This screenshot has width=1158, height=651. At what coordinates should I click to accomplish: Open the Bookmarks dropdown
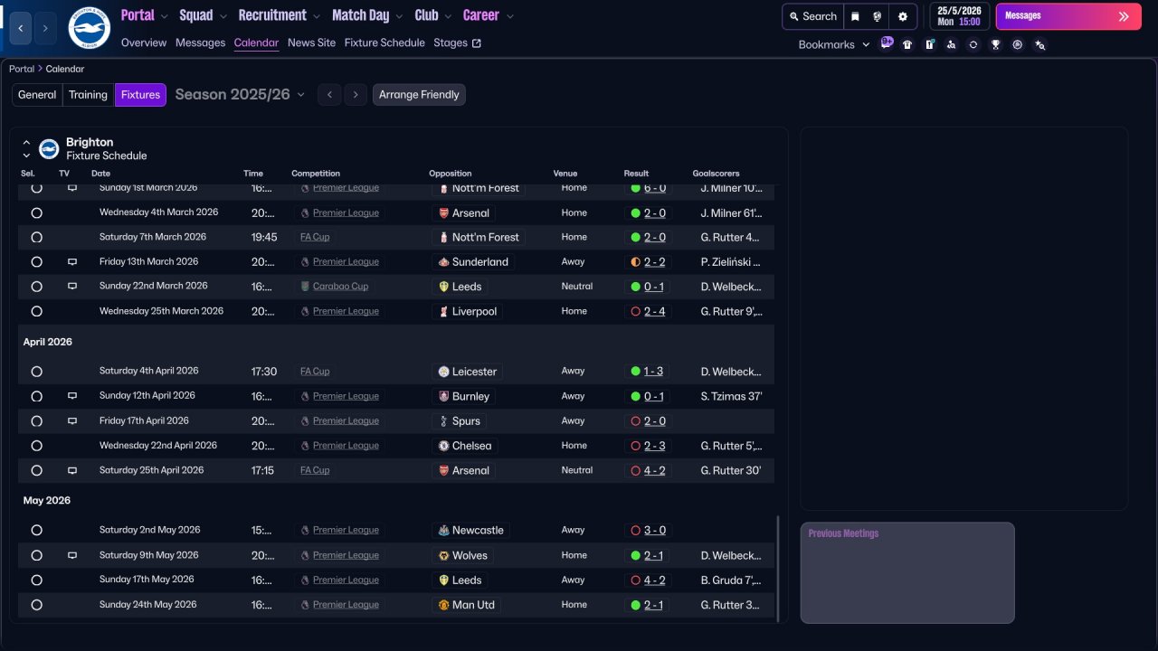click(833, 44)
